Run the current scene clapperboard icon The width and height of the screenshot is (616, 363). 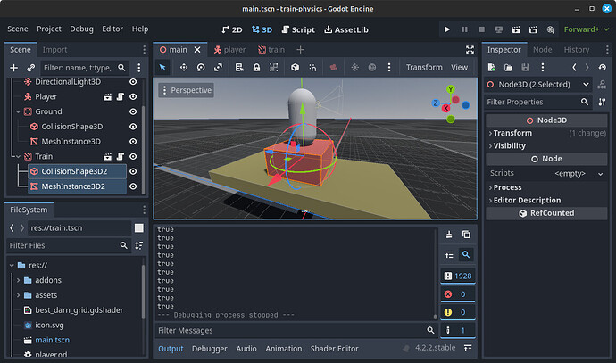[x=516, y=29]
